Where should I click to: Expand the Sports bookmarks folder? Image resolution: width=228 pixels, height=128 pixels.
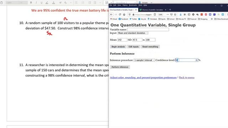(x=162, y=19)
